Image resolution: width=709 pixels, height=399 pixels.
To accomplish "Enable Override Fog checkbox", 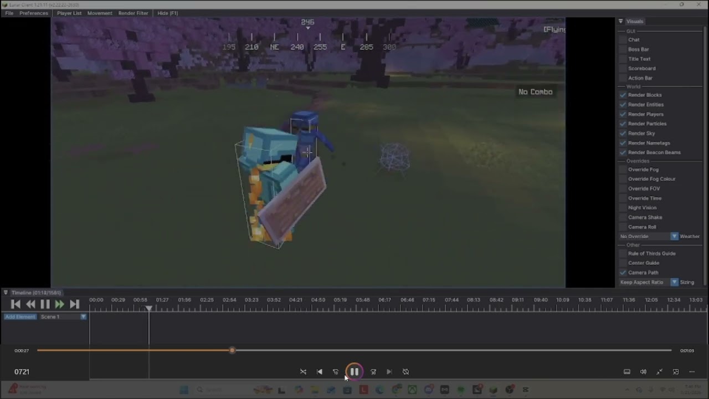I will click(623, 170).
